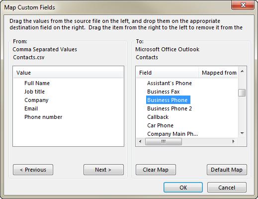Click the Default Map button

[227, 170]
